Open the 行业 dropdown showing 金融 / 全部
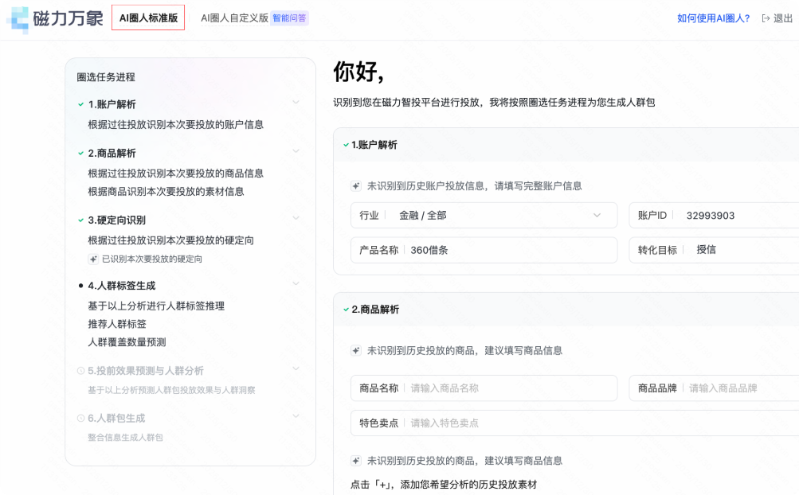This screenshot has width=799, height=495. coord(484,216)
